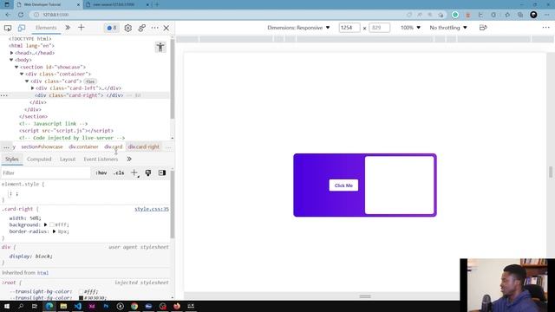Click the #fff background color swatch
This screenshot has width=555, height=312.
pyautogui.click(x=52, y=224)
